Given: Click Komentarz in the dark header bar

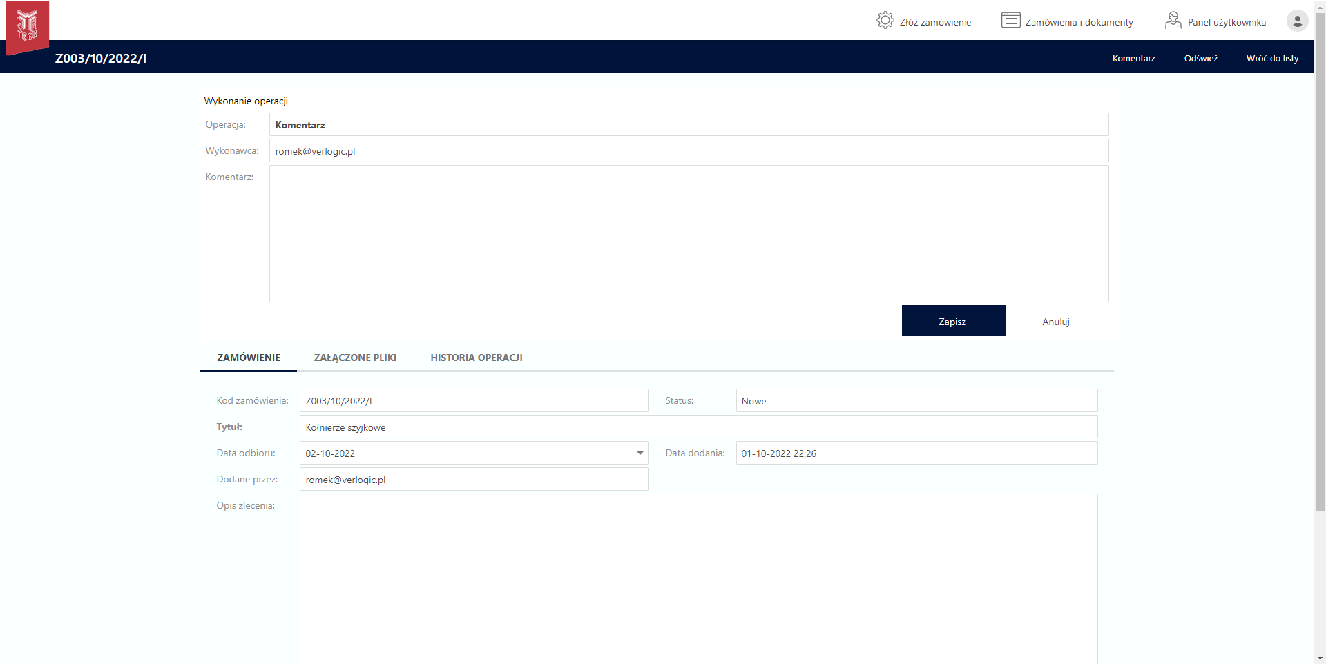Looking at the screenshot, I should coord(1133,58).
